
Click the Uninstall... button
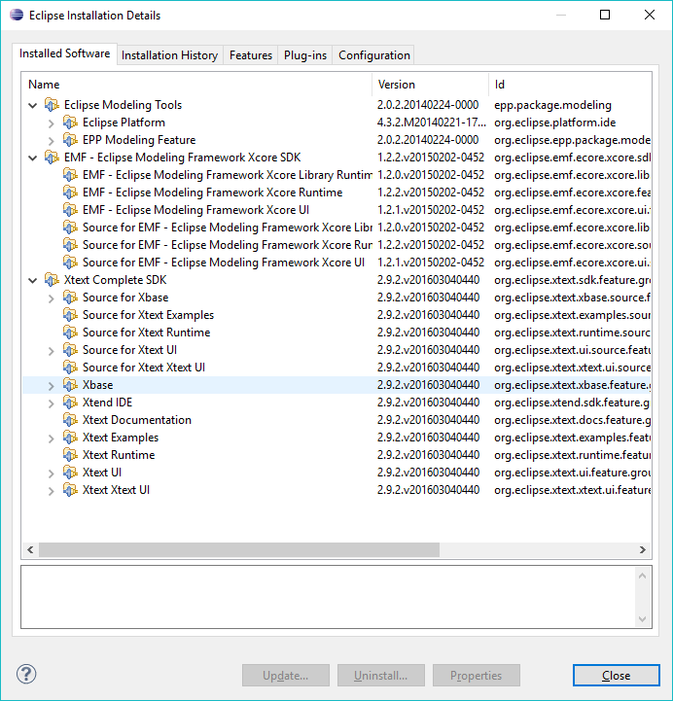(x=381, y=675)
